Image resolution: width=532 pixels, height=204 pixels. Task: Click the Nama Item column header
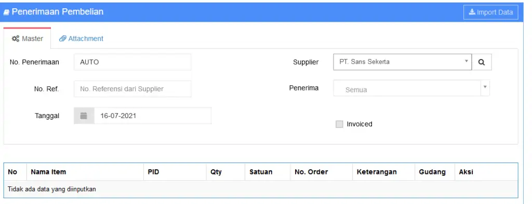click(48, 172)
